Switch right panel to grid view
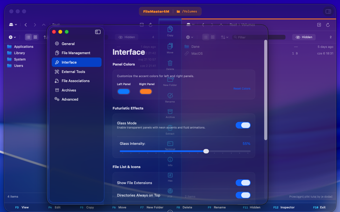 (213, 37)
